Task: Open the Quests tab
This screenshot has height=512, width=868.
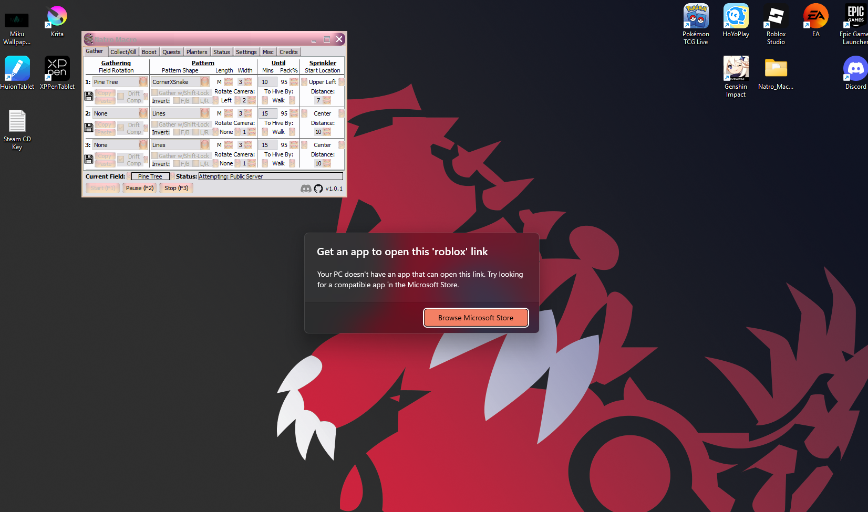Action: pos(171,52)
